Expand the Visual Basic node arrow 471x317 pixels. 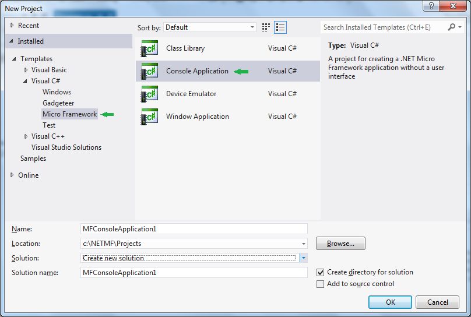click(x=26, y=70)
